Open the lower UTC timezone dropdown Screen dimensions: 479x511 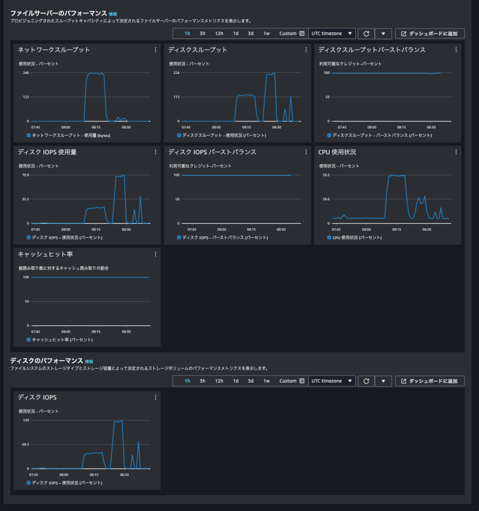point(331,381)
